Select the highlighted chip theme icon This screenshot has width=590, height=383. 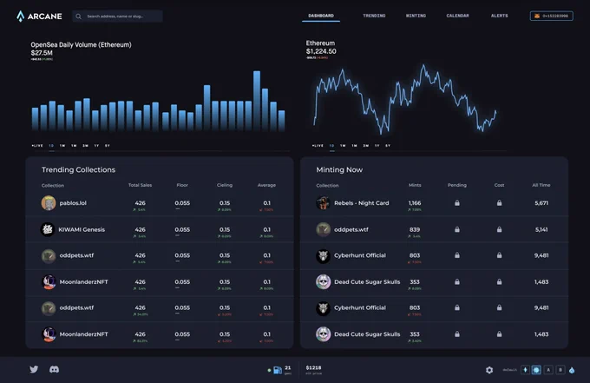(x=536, y=370)
